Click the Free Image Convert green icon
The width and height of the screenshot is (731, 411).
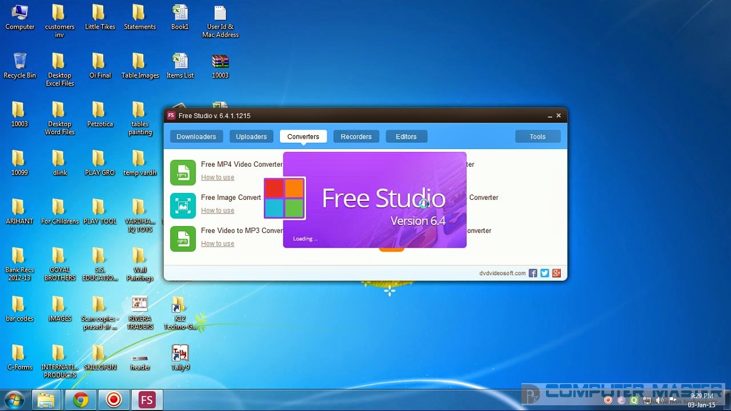tap(183, 205)
